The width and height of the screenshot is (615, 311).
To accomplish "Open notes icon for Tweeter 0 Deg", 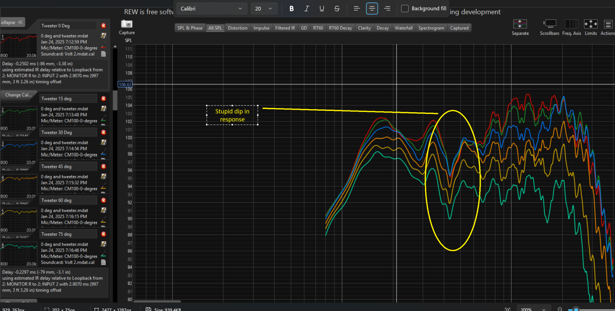I will 103,54.
